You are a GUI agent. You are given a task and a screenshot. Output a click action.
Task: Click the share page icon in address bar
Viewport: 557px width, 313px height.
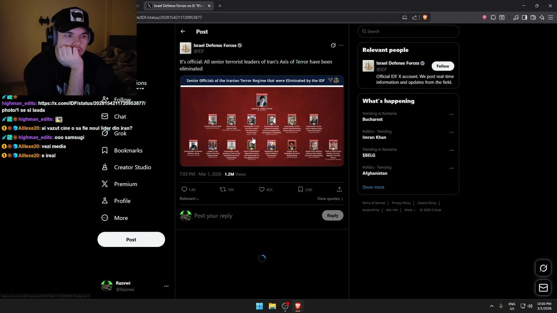tap(415, 17)
